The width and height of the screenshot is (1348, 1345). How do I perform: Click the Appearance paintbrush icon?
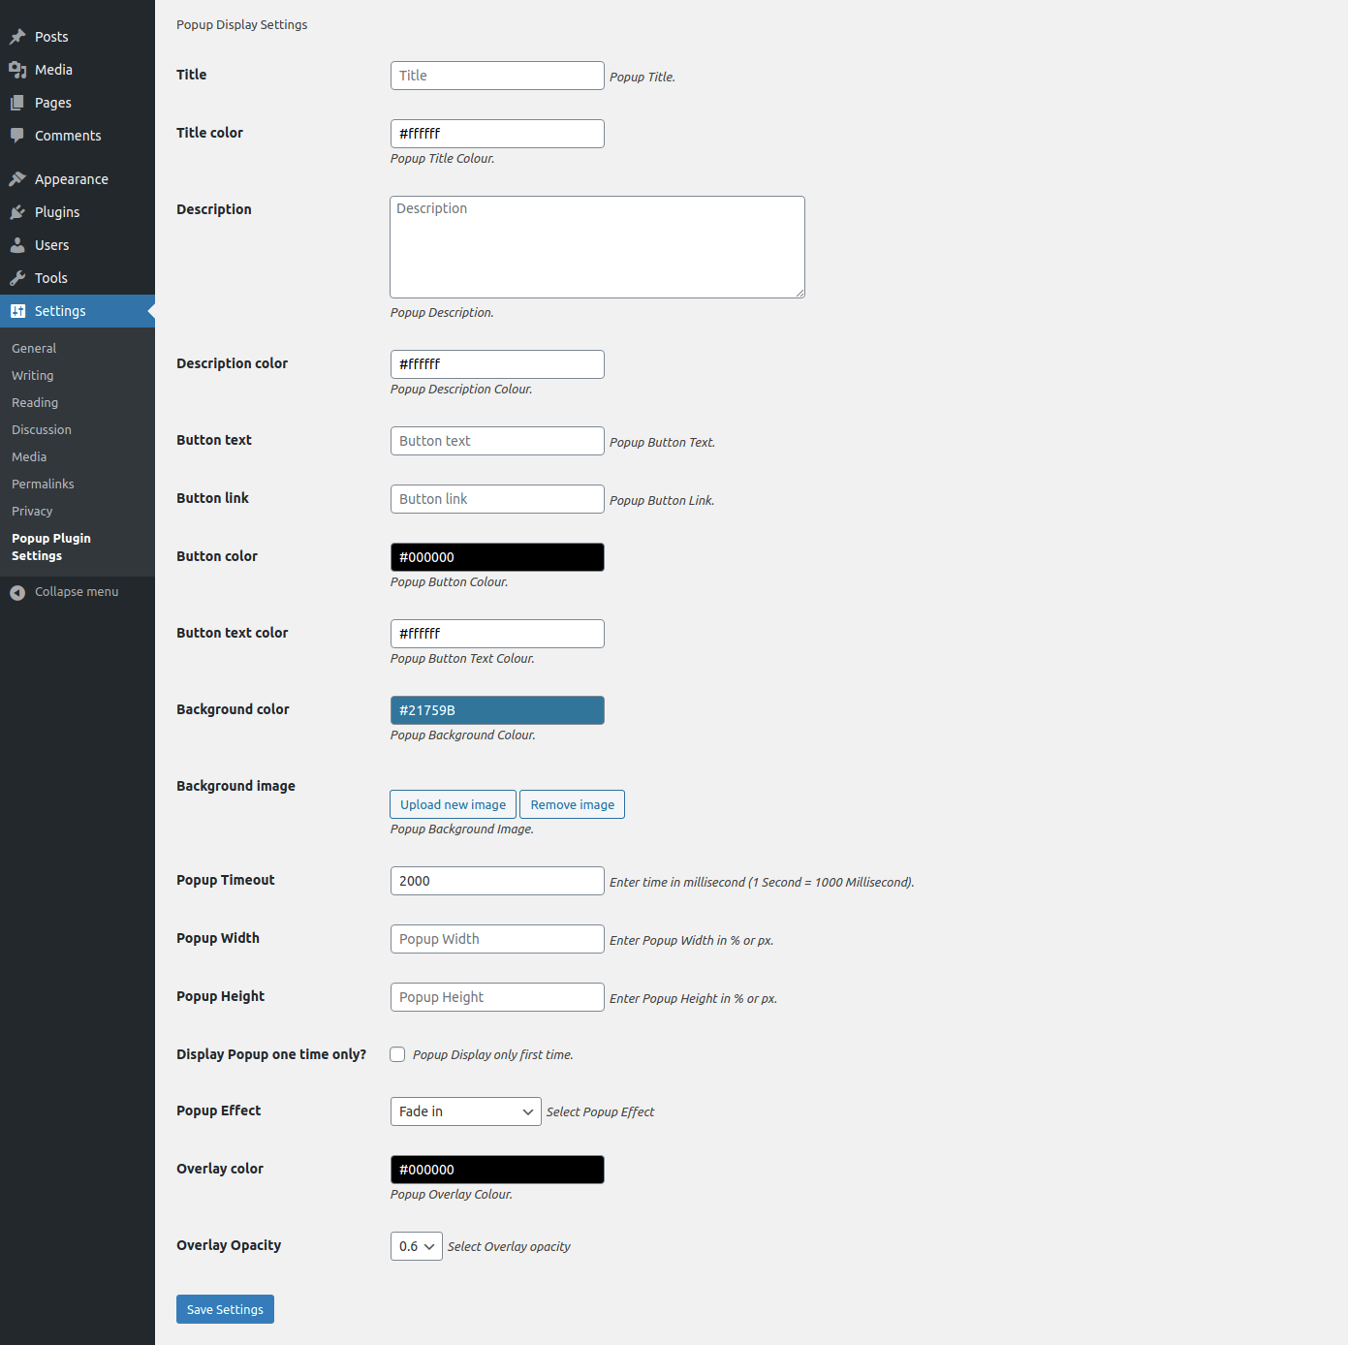pyautogui.click(x=17, y=179)
